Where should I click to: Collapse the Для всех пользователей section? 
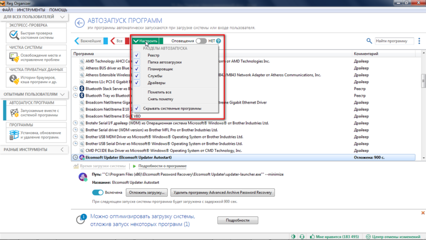click(x=62, y=17)
